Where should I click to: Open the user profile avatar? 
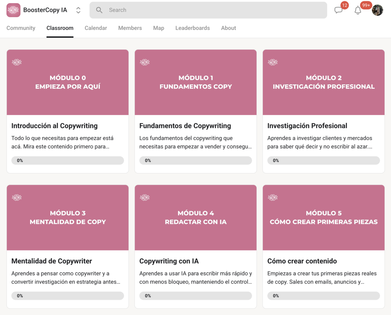click(x=377, y=10)
